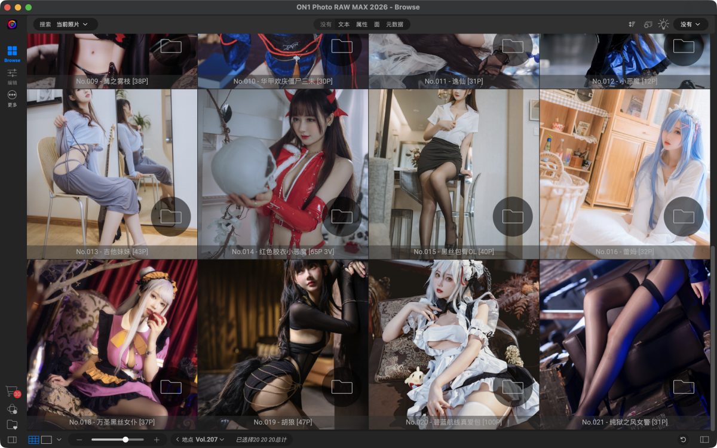
Task: Switch to grid thumbnail view
Action: pyautogui.click(x=33, y=440)
